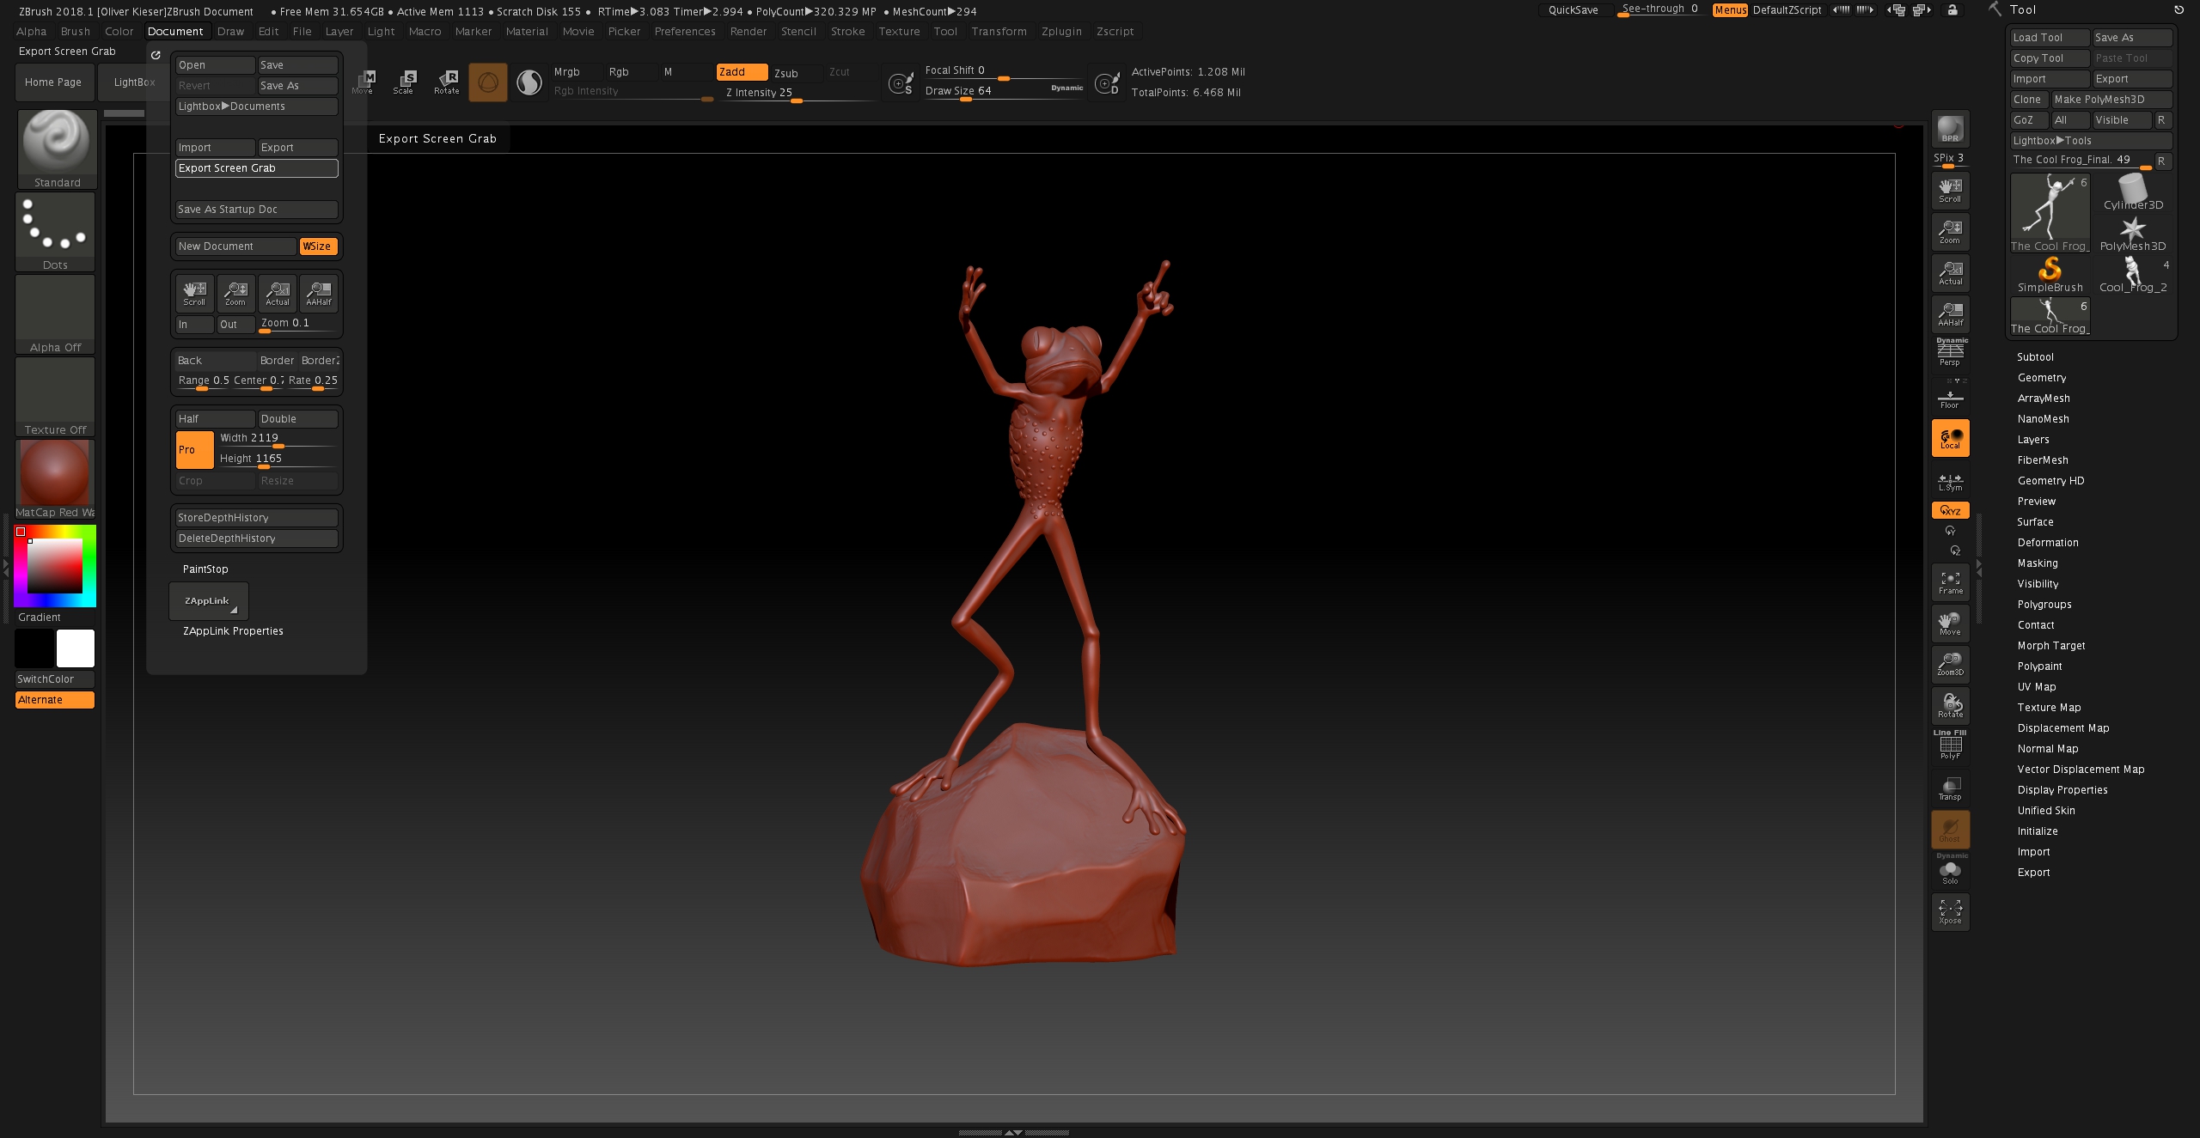Viewport: 2200px width, 1138px height.
Task: Expand the Subtool palette section
Action: 2035,357
